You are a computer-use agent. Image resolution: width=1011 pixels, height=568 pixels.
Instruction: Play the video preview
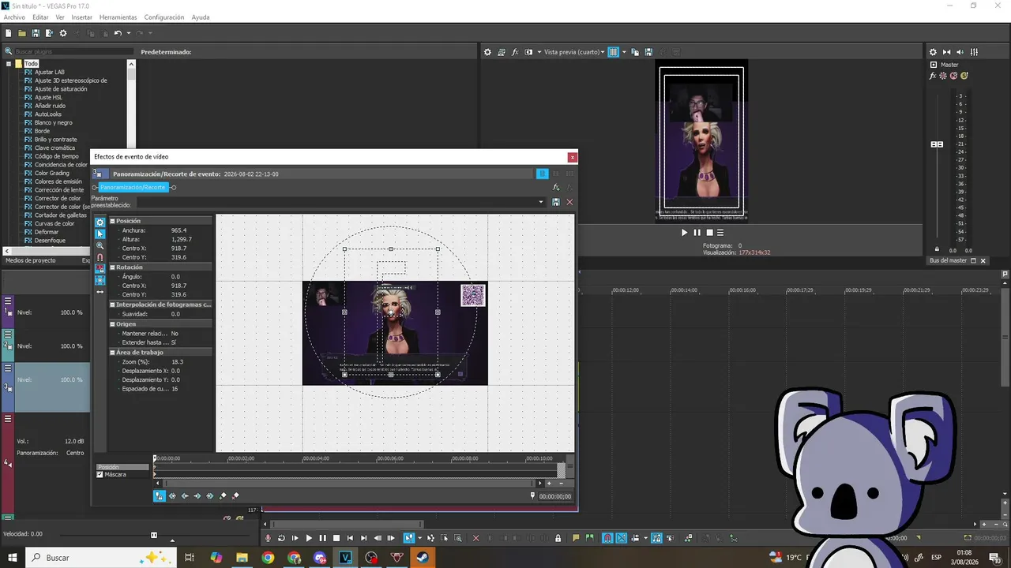pyautogui.click(x=684, y=233)
